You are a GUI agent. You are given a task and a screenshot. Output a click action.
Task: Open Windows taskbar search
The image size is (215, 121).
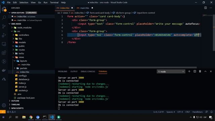(10, 117)
